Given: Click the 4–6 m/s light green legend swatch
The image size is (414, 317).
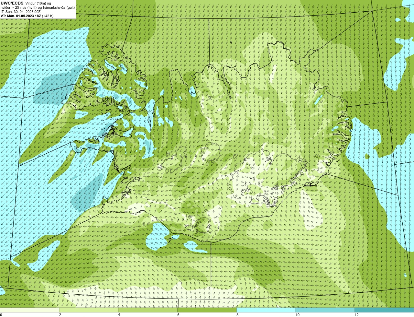Looking at the screenshot, I should click(148, 310).
